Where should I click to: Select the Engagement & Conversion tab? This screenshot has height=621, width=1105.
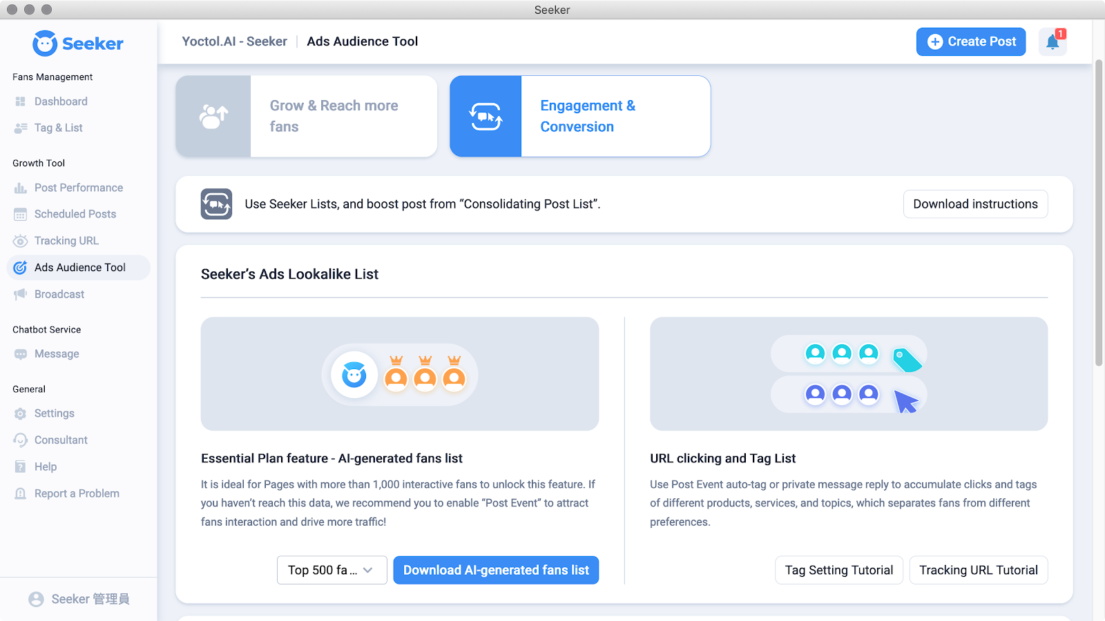580,117
